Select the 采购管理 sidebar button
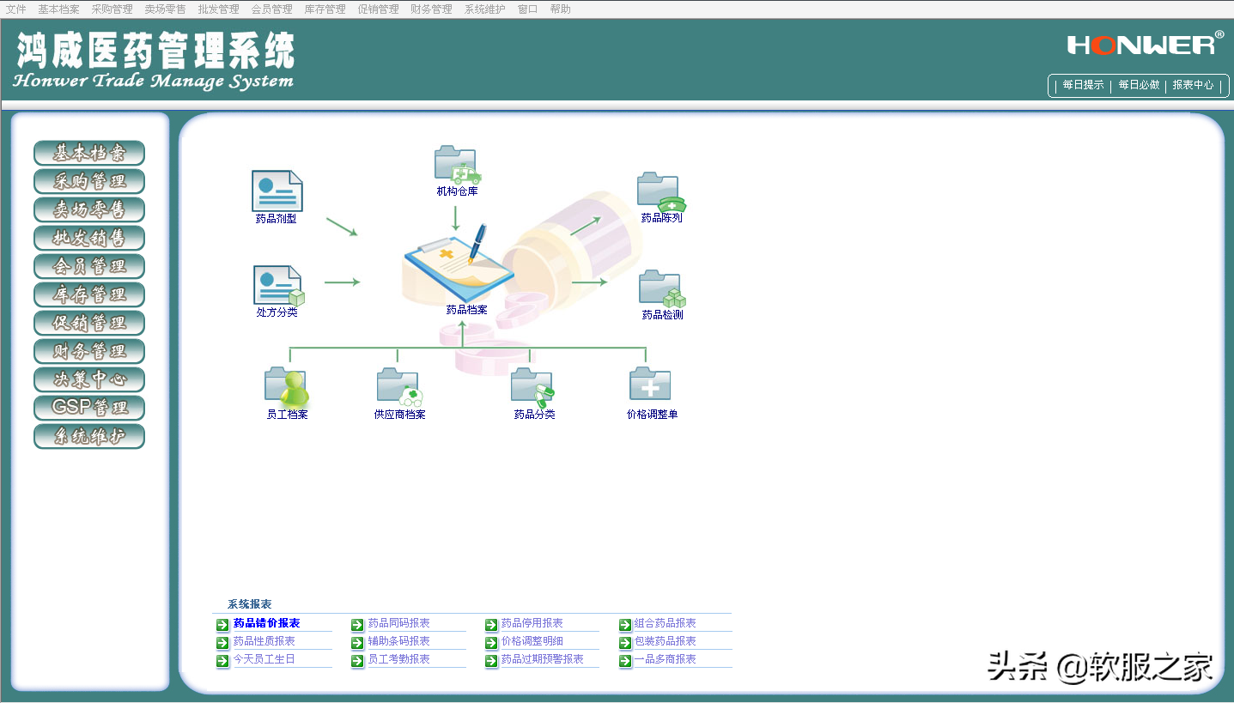Viewport: 1234px width, 703px height. tap(89, 181)
